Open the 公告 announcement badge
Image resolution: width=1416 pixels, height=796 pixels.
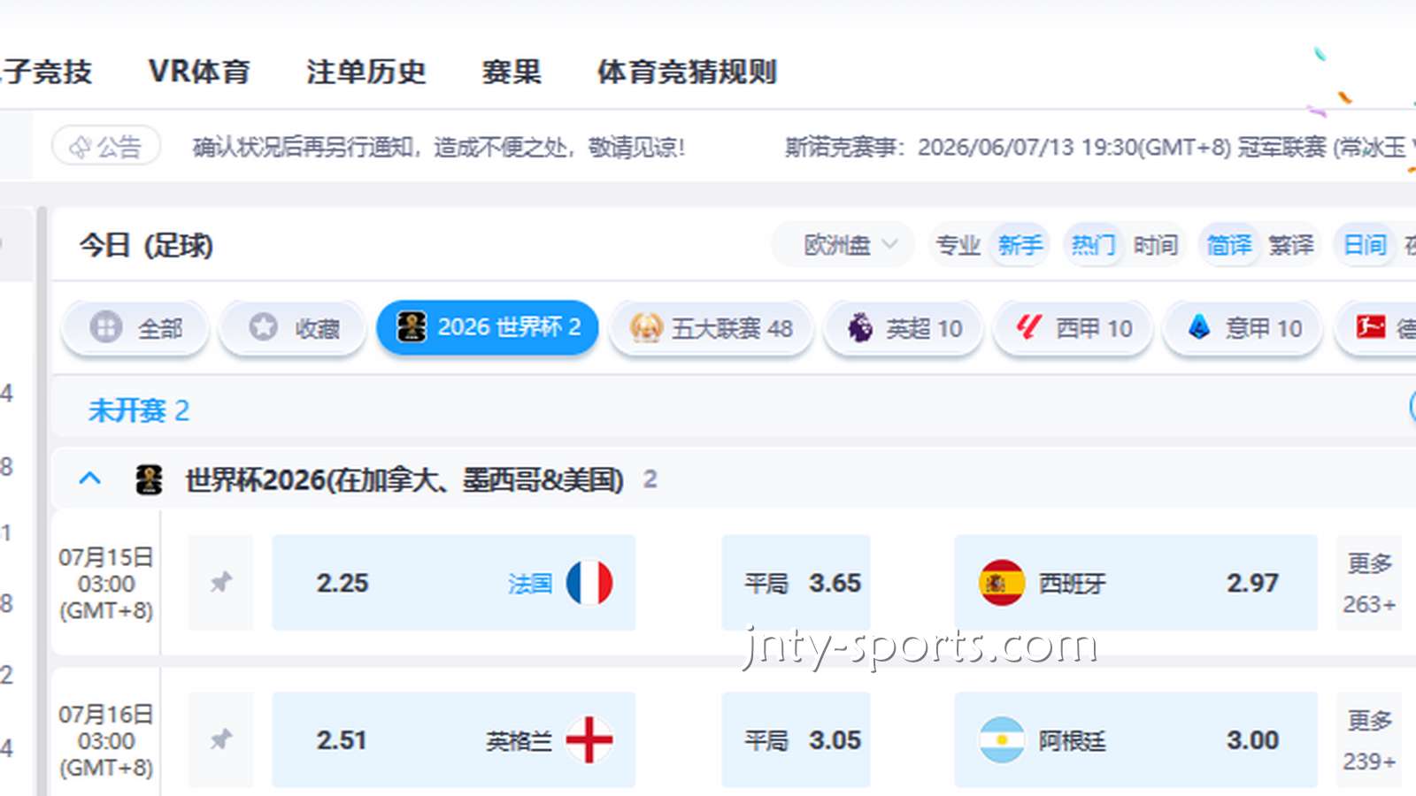106,146
